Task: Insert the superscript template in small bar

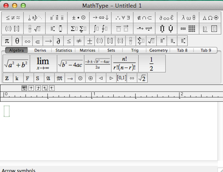Action: click(x=161, y=41)
